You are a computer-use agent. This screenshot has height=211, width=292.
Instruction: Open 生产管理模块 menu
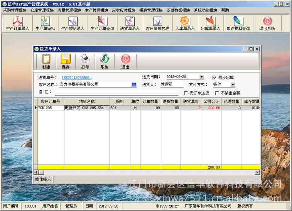pyautogui.click(x=96, y=10)
